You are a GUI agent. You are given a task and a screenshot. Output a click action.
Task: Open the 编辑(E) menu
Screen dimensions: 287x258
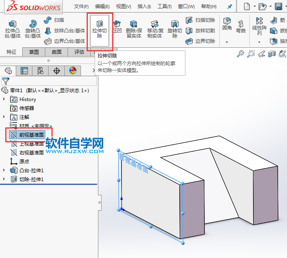click(x=102, y=7)
